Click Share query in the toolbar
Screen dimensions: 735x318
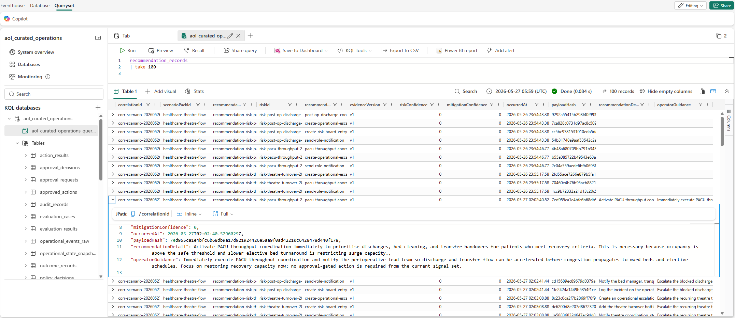240,50
